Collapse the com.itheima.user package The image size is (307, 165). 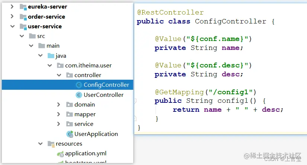click(50, 66)
